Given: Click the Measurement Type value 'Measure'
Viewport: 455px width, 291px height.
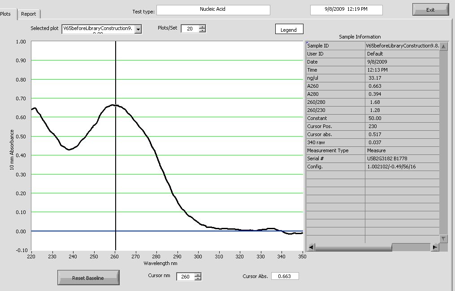Looking at the screenshot, I should point(377,151).
